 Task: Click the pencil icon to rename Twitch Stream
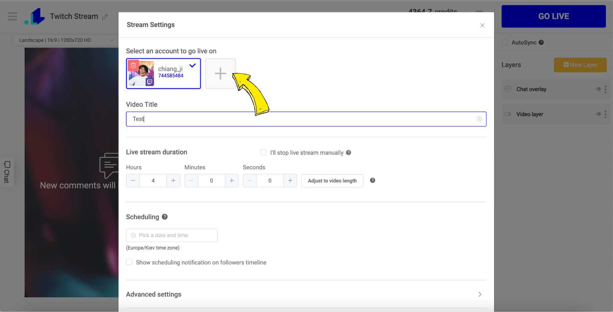105,17
